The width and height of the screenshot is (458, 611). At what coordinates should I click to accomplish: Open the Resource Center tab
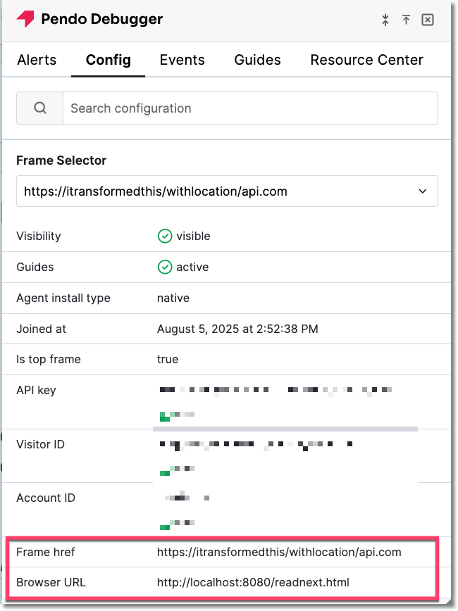[x=366, y=60]
